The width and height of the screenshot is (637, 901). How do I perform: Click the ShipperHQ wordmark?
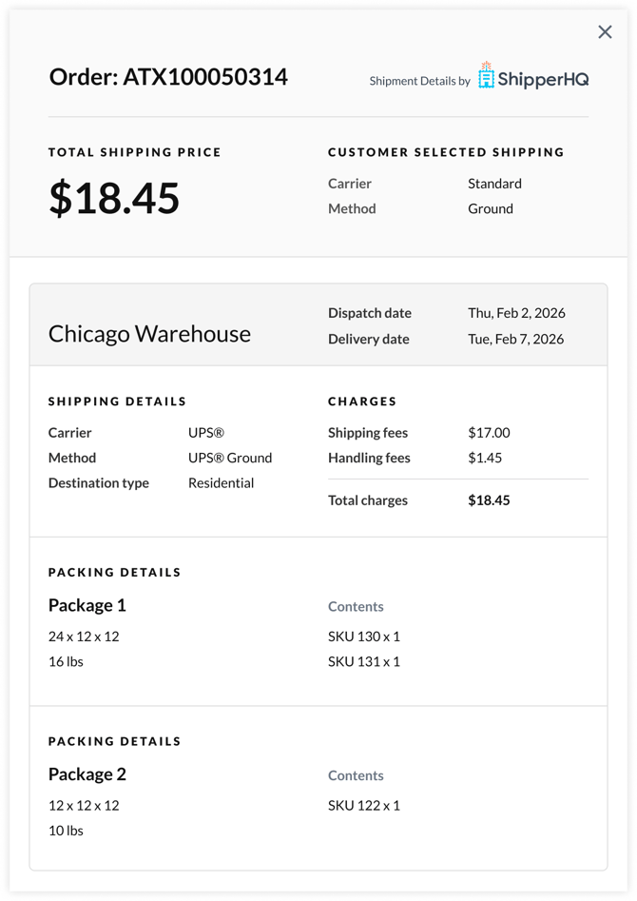click(x=545, y=80)
